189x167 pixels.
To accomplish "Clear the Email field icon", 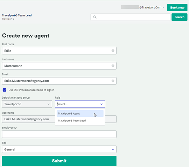I will click(x=113, y=81).
